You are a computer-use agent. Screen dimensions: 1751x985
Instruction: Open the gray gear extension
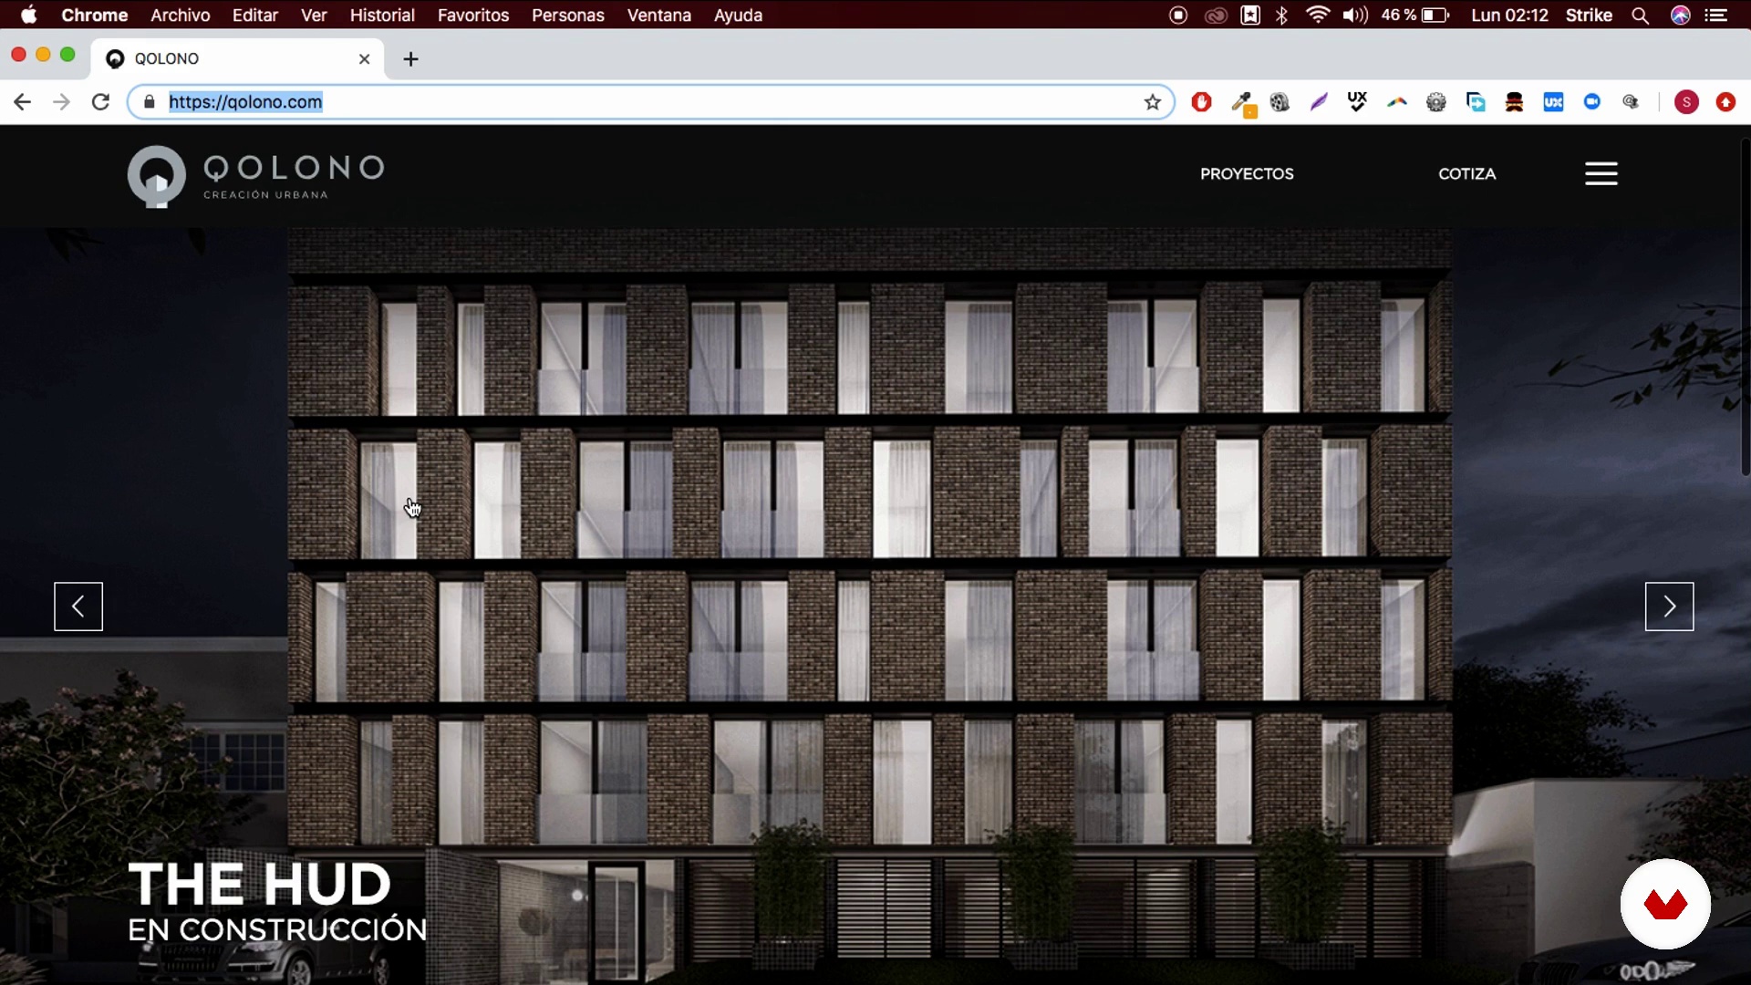pos(1436,102)
